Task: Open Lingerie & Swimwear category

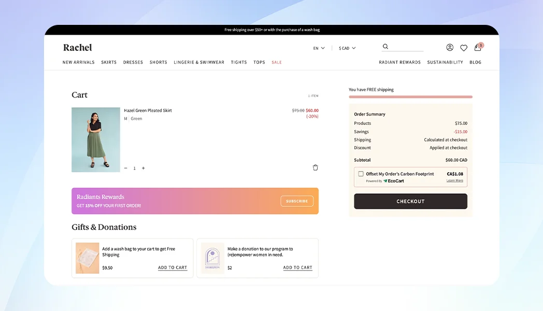Action: click(x=199, y=62)
